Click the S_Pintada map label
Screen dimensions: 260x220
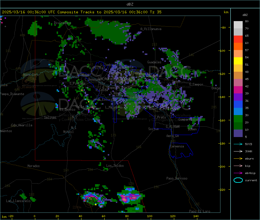pyautogui.click(x=77, y=84)
